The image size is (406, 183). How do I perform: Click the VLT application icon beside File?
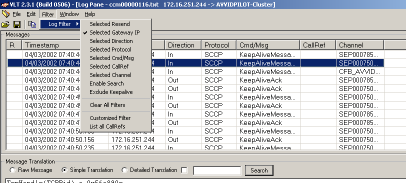(x=5, y=13)
